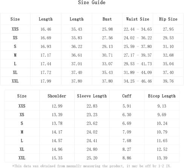
Task: Click length value 16.46
Action: click(46, 29)
